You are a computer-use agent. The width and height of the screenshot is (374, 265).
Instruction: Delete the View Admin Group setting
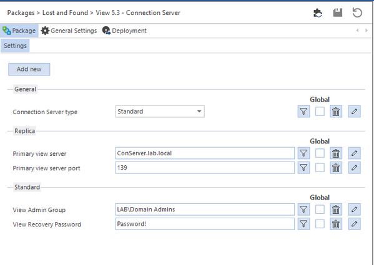point(336,210)
